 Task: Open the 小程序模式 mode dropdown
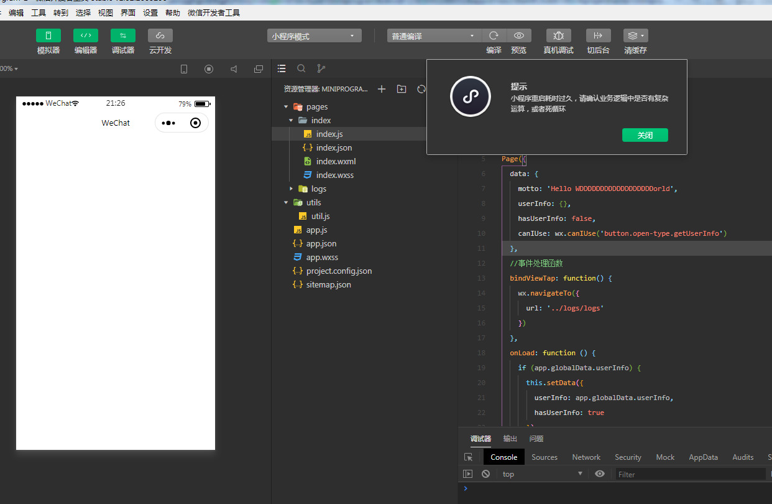click(315, 36)
